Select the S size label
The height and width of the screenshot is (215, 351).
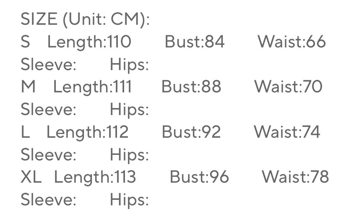(x=25, y=42)
